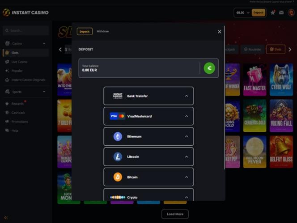Close the deposit dialog

219,32
